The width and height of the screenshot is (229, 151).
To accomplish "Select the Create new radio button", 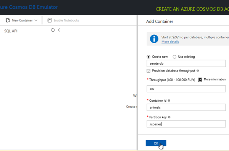I will click(x=148, y=57).
